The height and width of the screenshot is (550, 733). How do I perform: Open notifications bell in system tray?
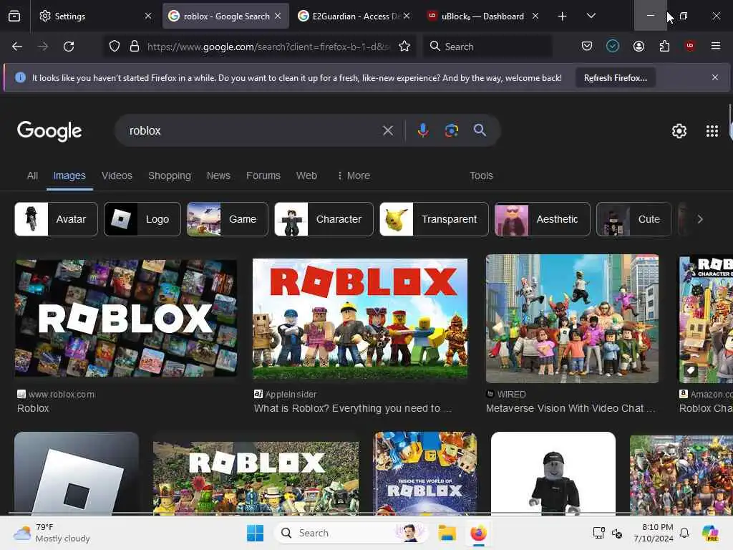coord(684,533)
